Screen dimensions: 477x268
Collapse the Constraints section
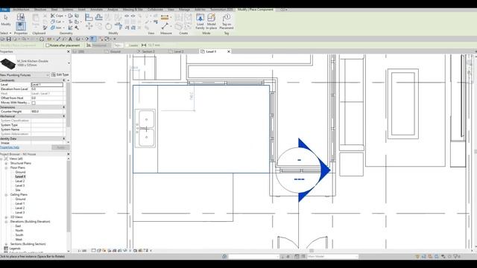64,80
